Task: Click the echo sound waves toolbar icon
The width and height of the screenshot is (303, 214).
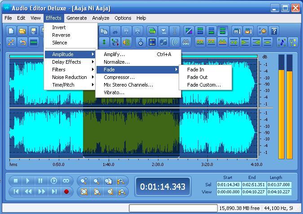Action: [175, 42]
